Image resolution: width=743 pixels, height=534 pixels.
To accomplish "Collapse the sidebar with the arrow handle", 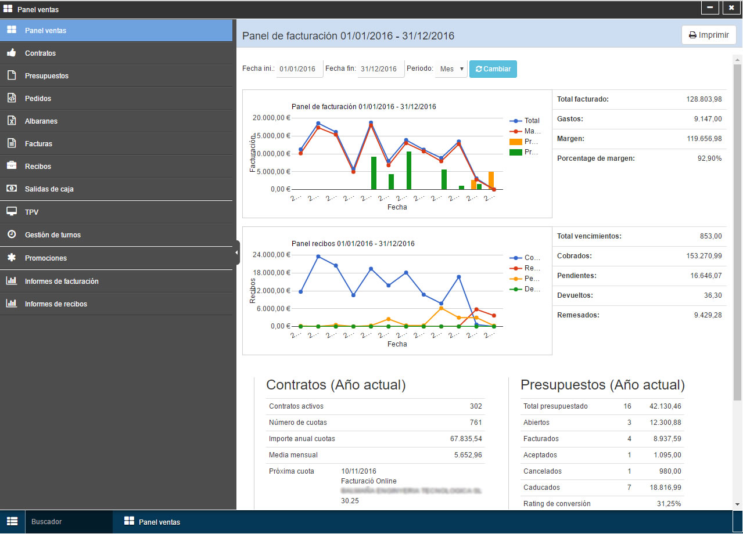I will click(x=236, y=253).
